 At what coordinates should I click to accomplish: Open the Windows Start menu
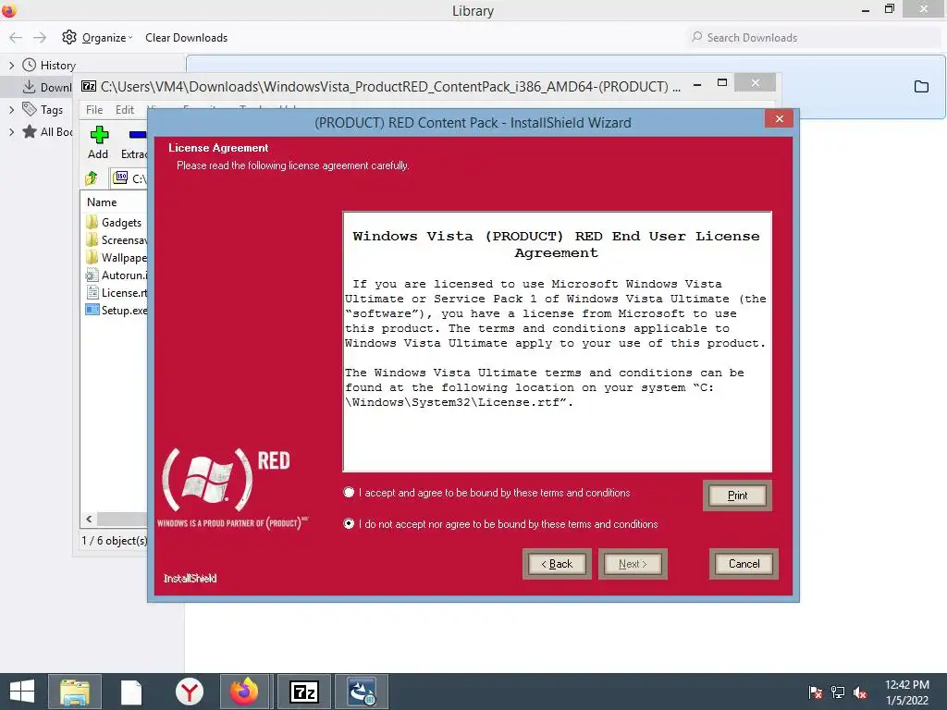[x=22, y=692]
